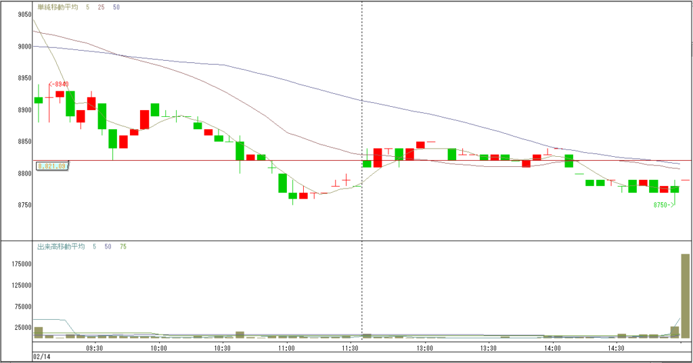Select the 25 period moving average label
693x363 pixels.
[x=102, y=7]
